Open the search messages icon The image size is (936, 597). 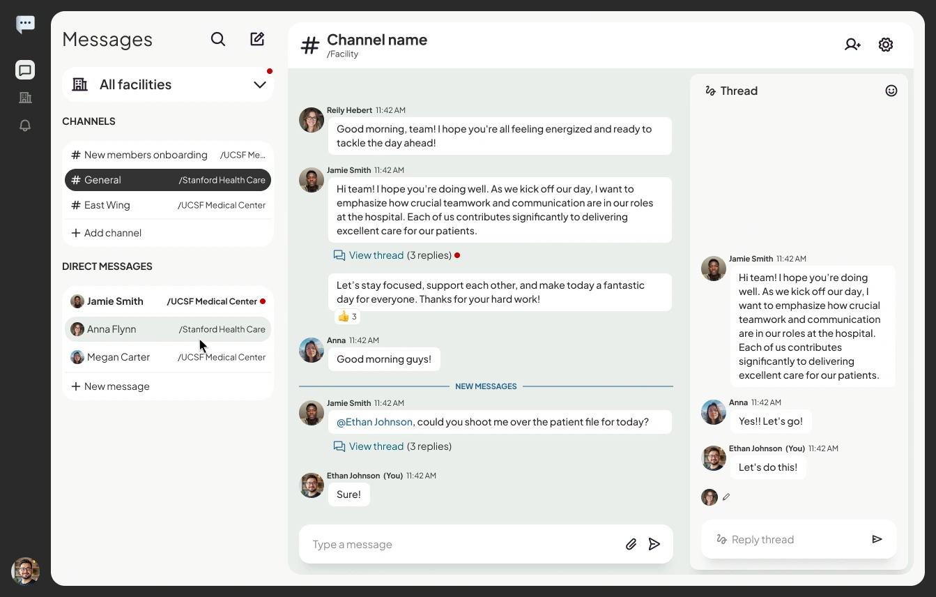point(218,39)
